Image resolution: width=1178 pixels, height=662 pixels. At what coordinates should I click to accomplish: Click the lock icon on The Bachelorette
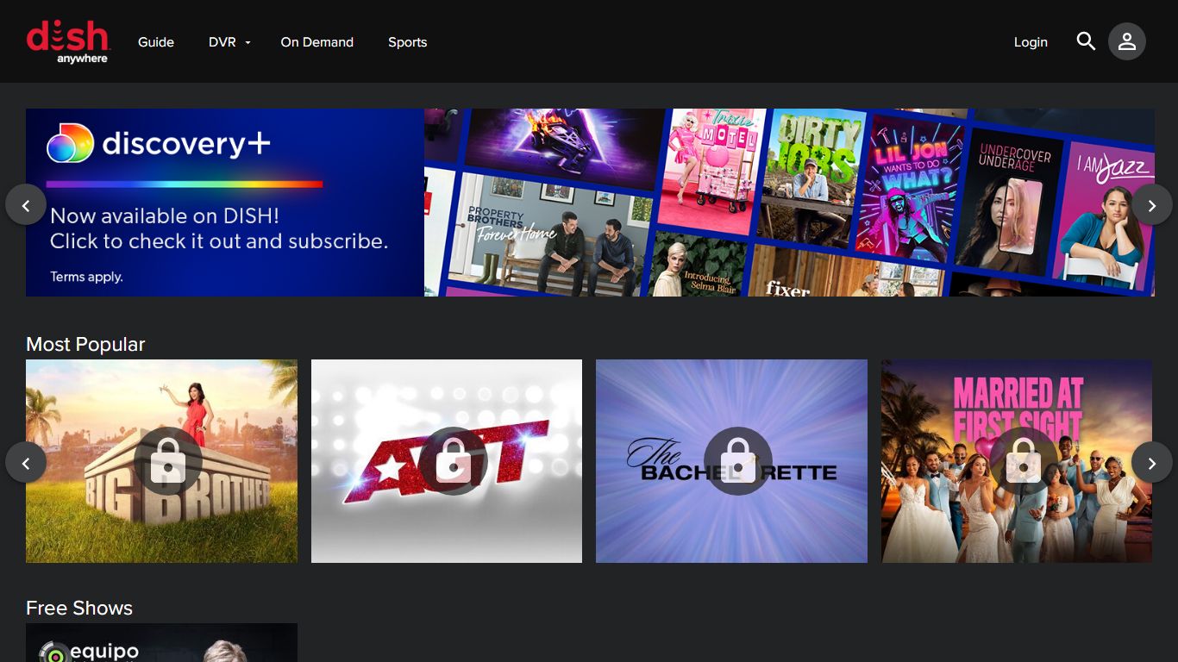tap(738, 461)
